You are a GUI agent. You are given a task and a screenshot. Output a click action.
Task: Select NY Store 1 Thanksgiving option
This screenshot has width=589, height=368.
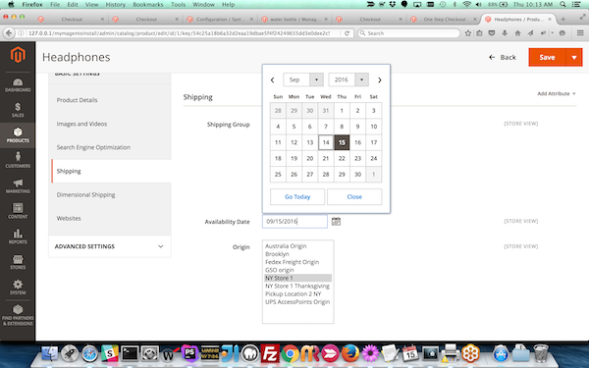(297, 287)
